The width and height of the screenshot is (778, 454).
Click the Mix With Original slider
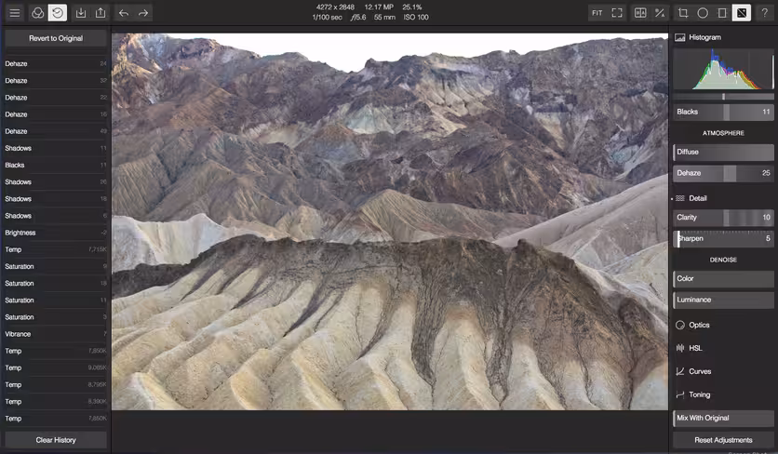(x=723, y=418)
